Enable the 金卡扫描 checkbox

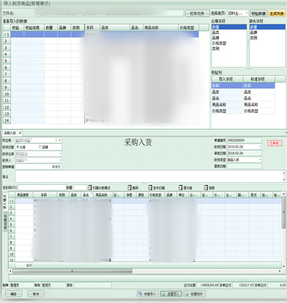[150, 188]
